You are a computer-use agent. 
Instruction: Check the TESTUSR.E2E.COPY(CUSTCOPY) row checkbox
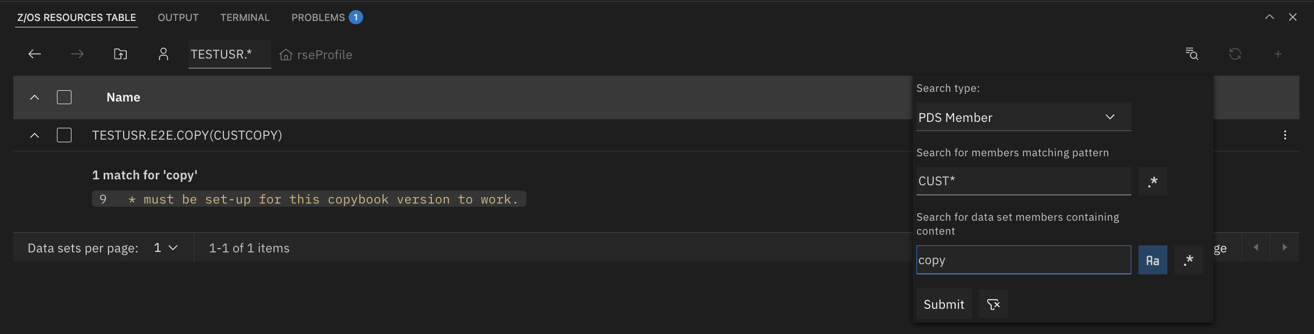coord(64,135)
